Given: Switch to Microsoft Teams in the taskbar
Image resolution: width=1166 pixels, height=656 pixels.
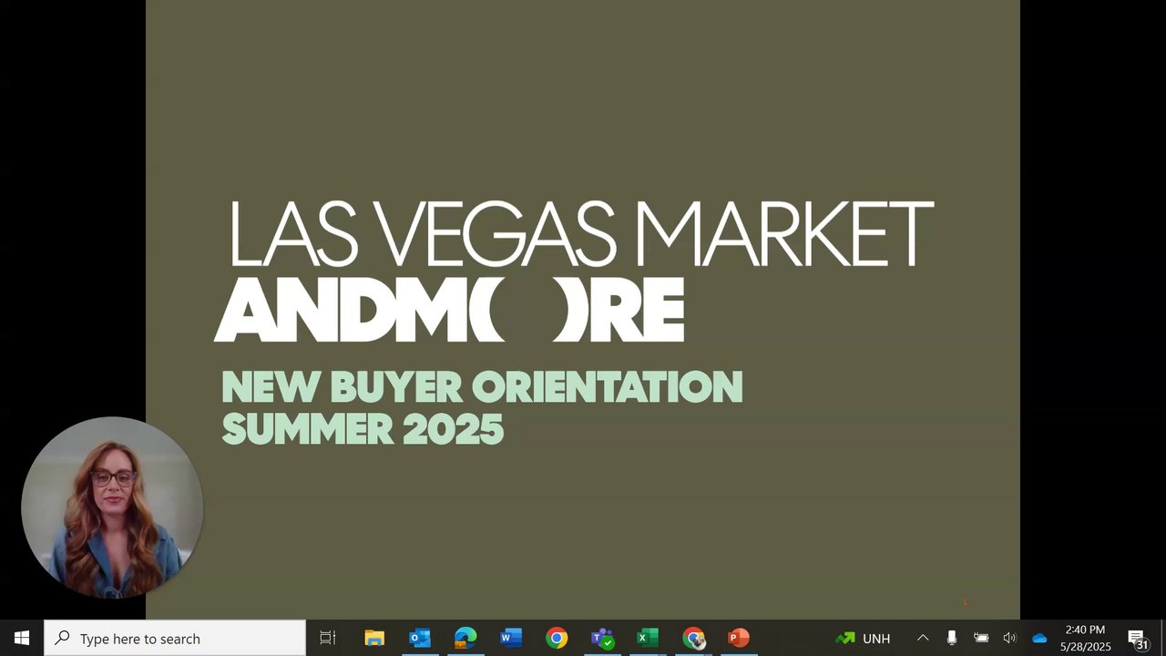Looking at the screenshot, I should pyautogui.click(x=602, y=638).
